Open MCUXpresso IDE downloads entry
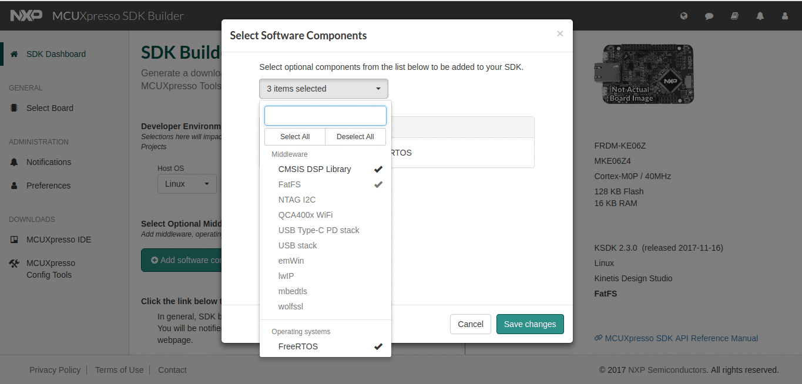The width and height of the screenshot is (802, 384). (x=59, y=240)
